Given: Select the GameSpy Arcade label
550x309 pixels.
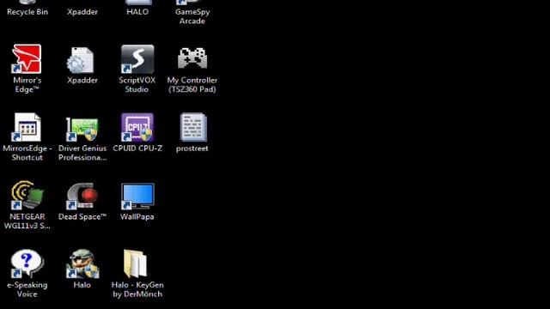Looking at the screenshot, I should pos(192,16).
